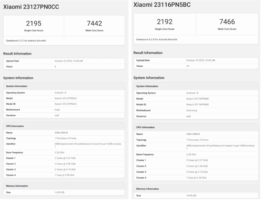Click "2 Cores @ 2.27 GHz" in 23127PN0CC result

coord(65,158)
